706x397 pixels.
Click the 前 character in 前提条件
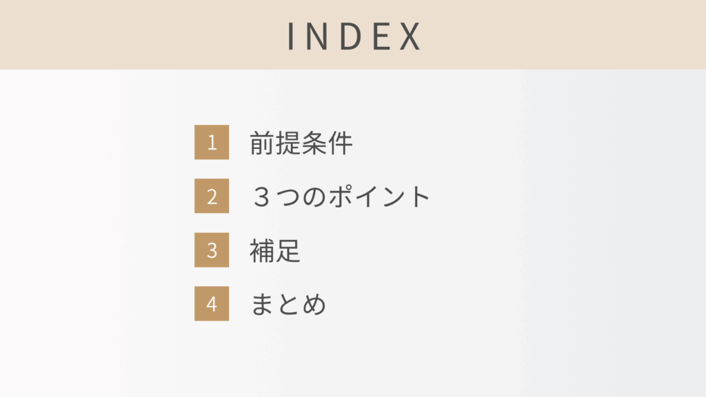click(x=262, y=143)
